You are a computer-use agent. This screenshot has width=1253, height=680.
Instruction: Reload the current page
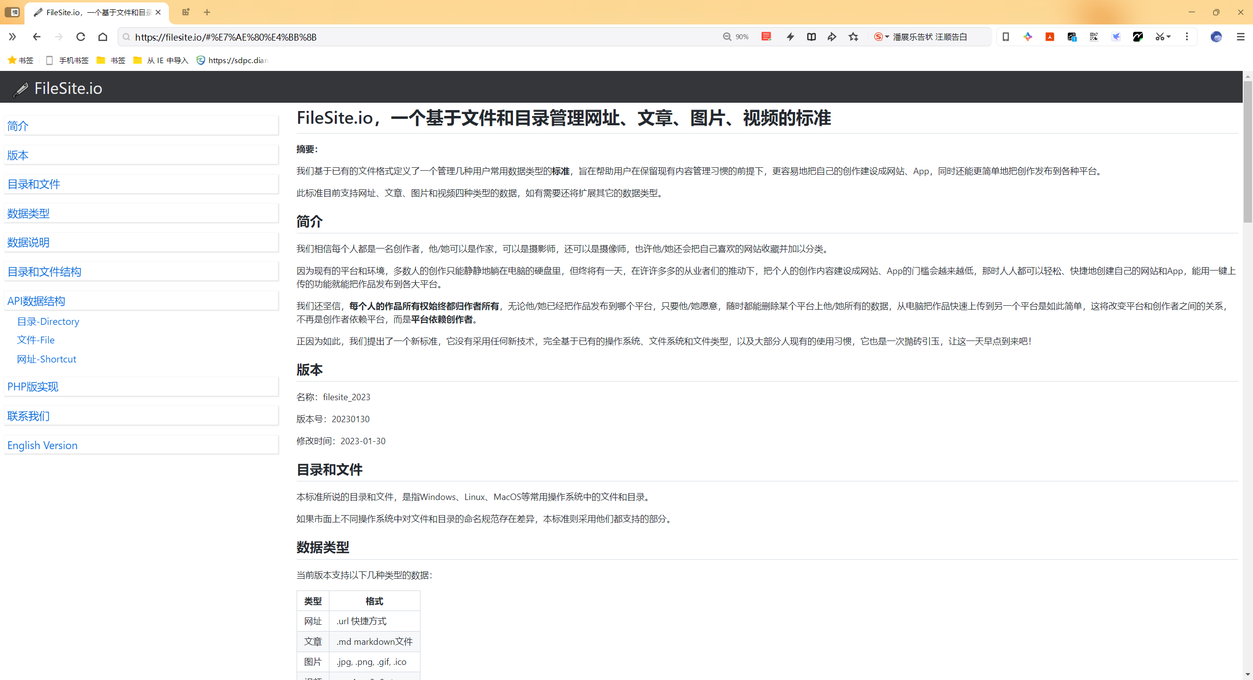(x=81, y=37)
